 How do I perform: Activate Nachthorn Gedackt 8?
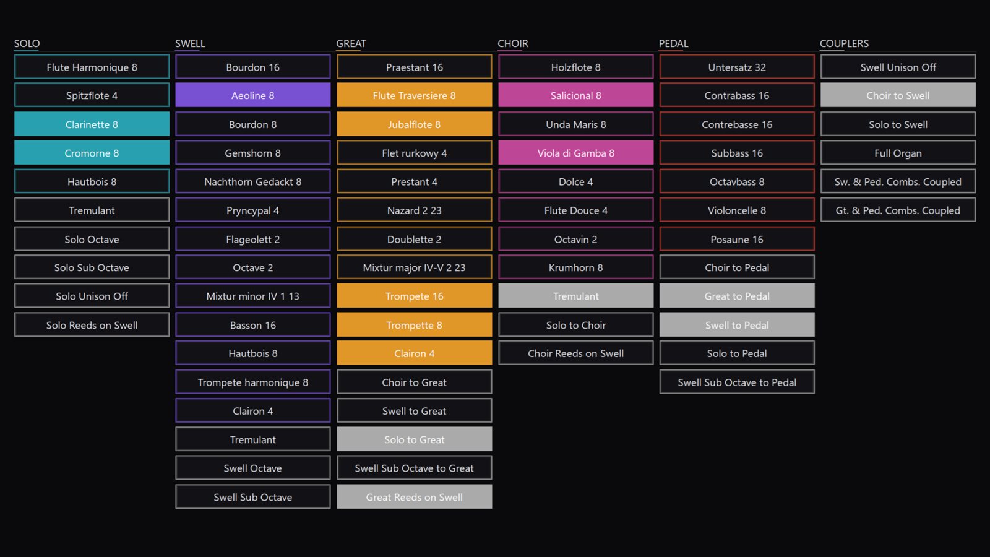253,181
